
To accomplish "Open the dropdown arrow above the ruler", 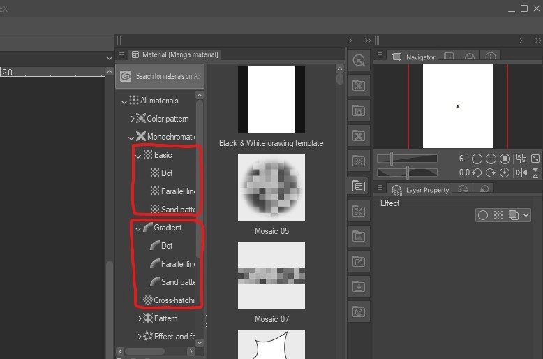I will point(110,59).
